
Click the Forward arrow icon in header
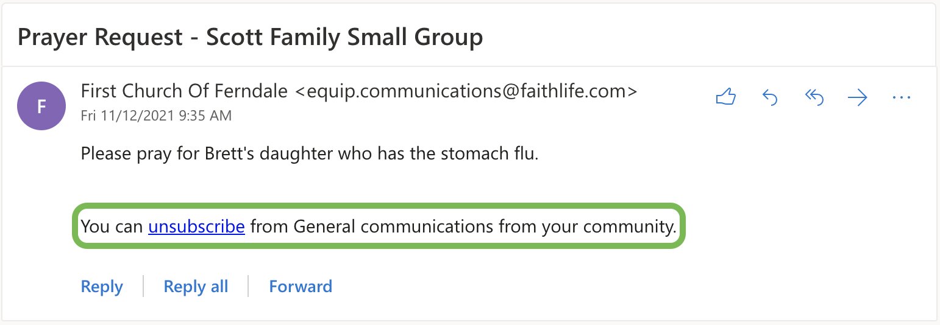click(858, 97)
